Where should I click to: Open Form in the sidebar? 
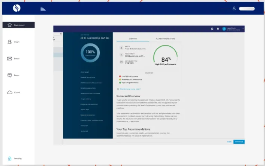click(x=10, y=76)
